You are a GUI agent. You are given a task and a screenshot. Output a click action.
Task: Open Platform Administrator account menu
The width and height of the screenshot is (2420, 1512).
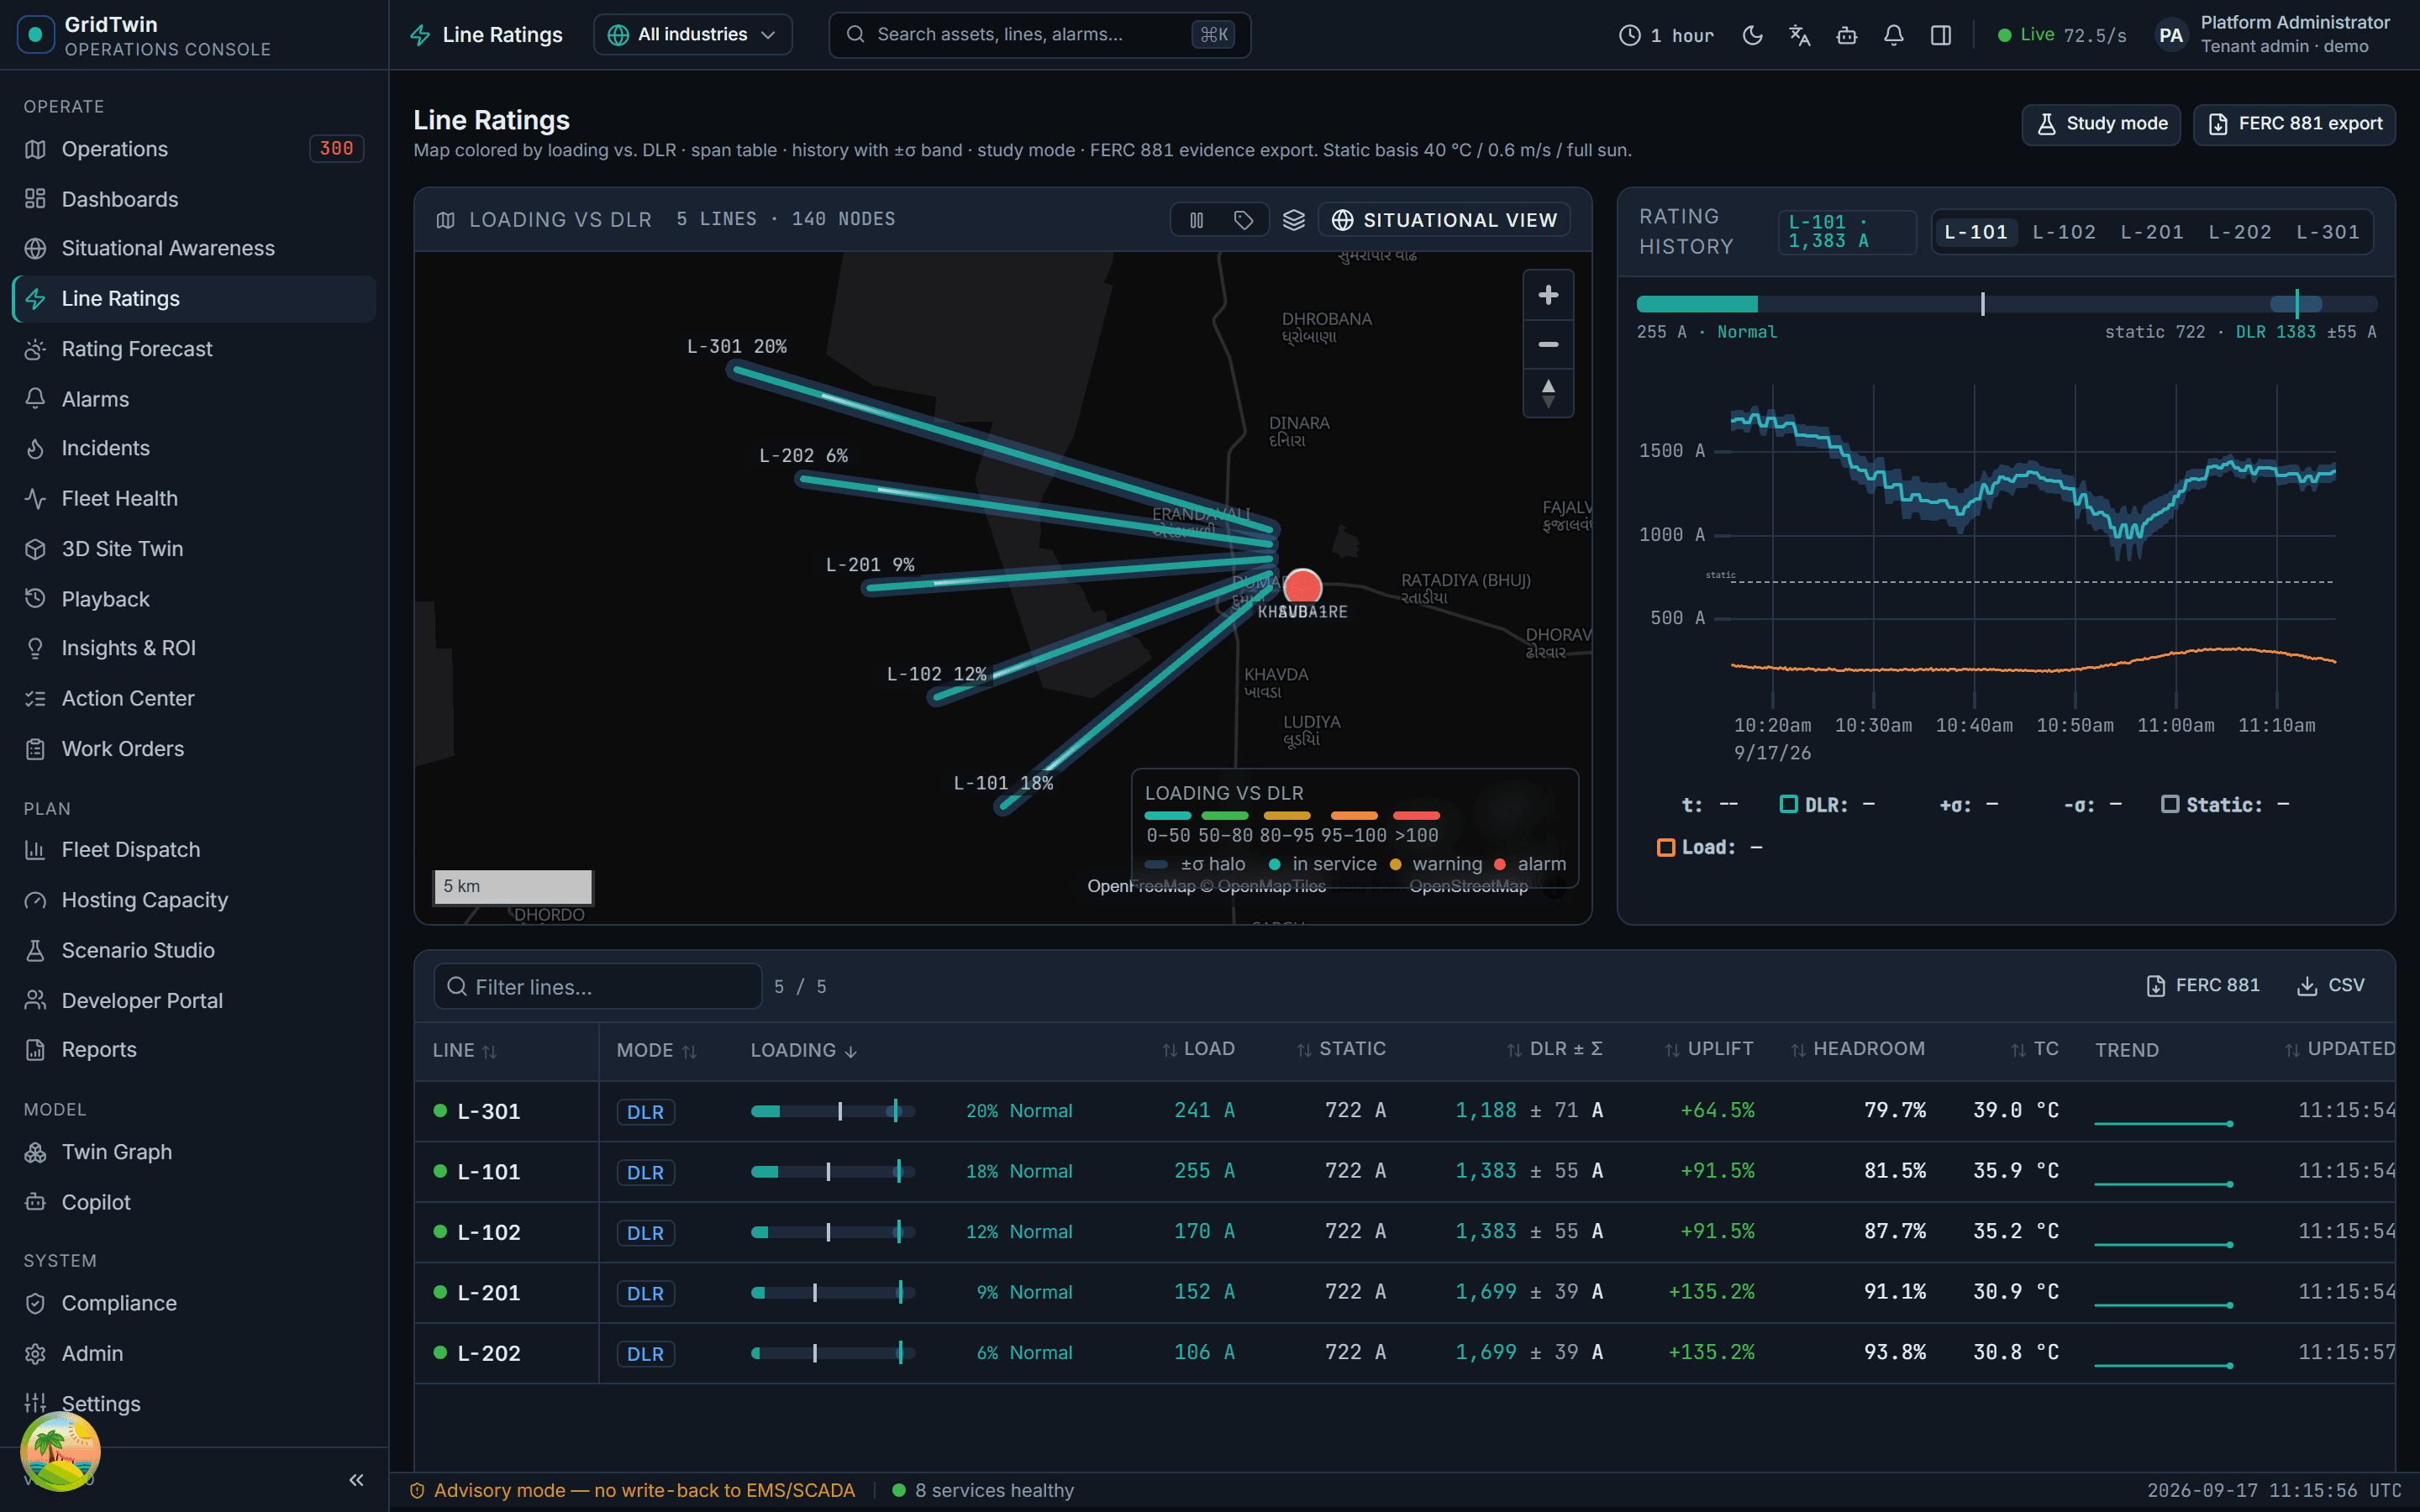2272,35
